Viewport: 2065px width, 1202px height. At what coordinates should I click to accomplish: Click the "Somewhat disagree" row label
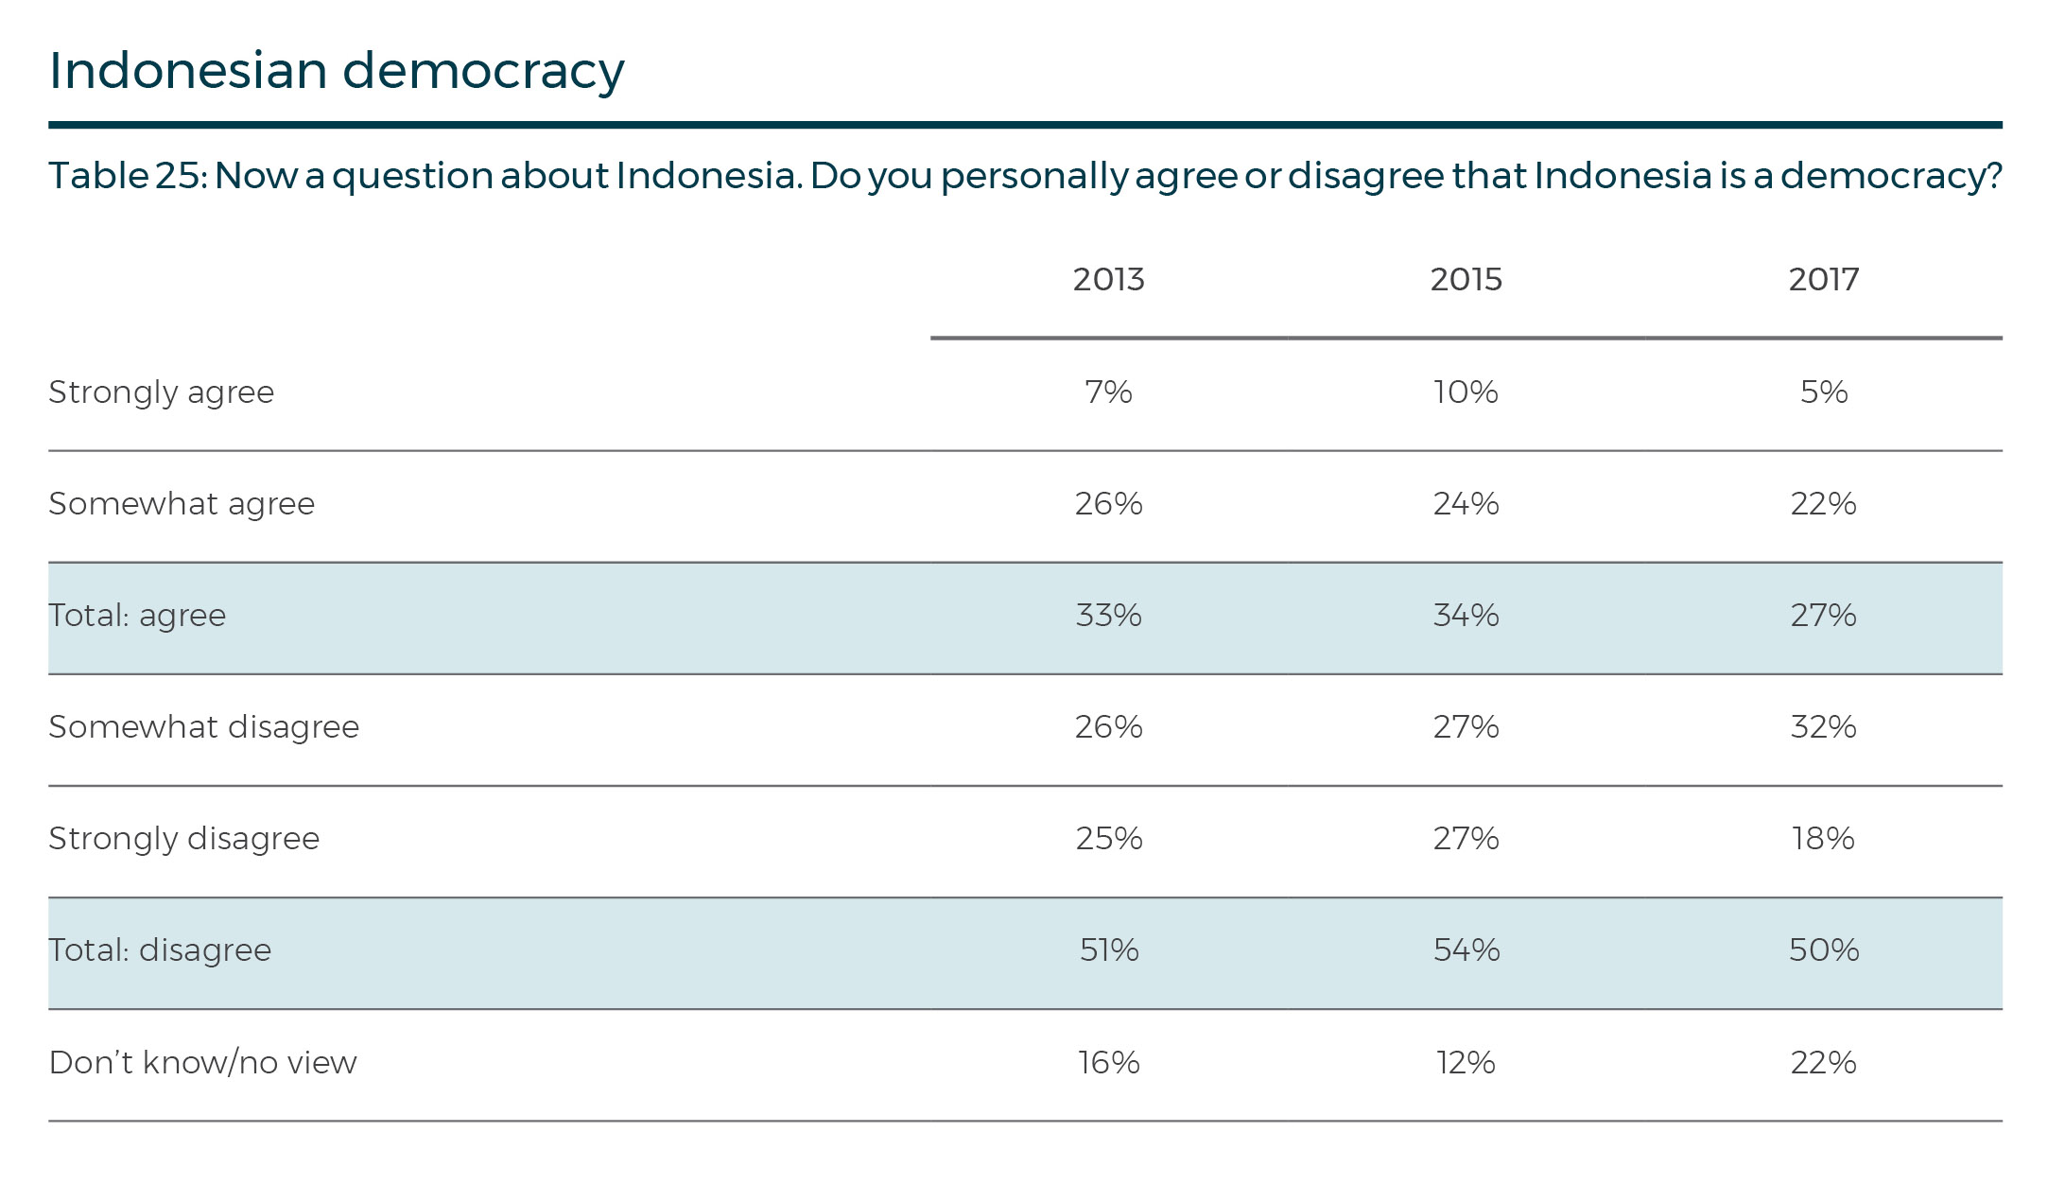(x=204, y=727)
